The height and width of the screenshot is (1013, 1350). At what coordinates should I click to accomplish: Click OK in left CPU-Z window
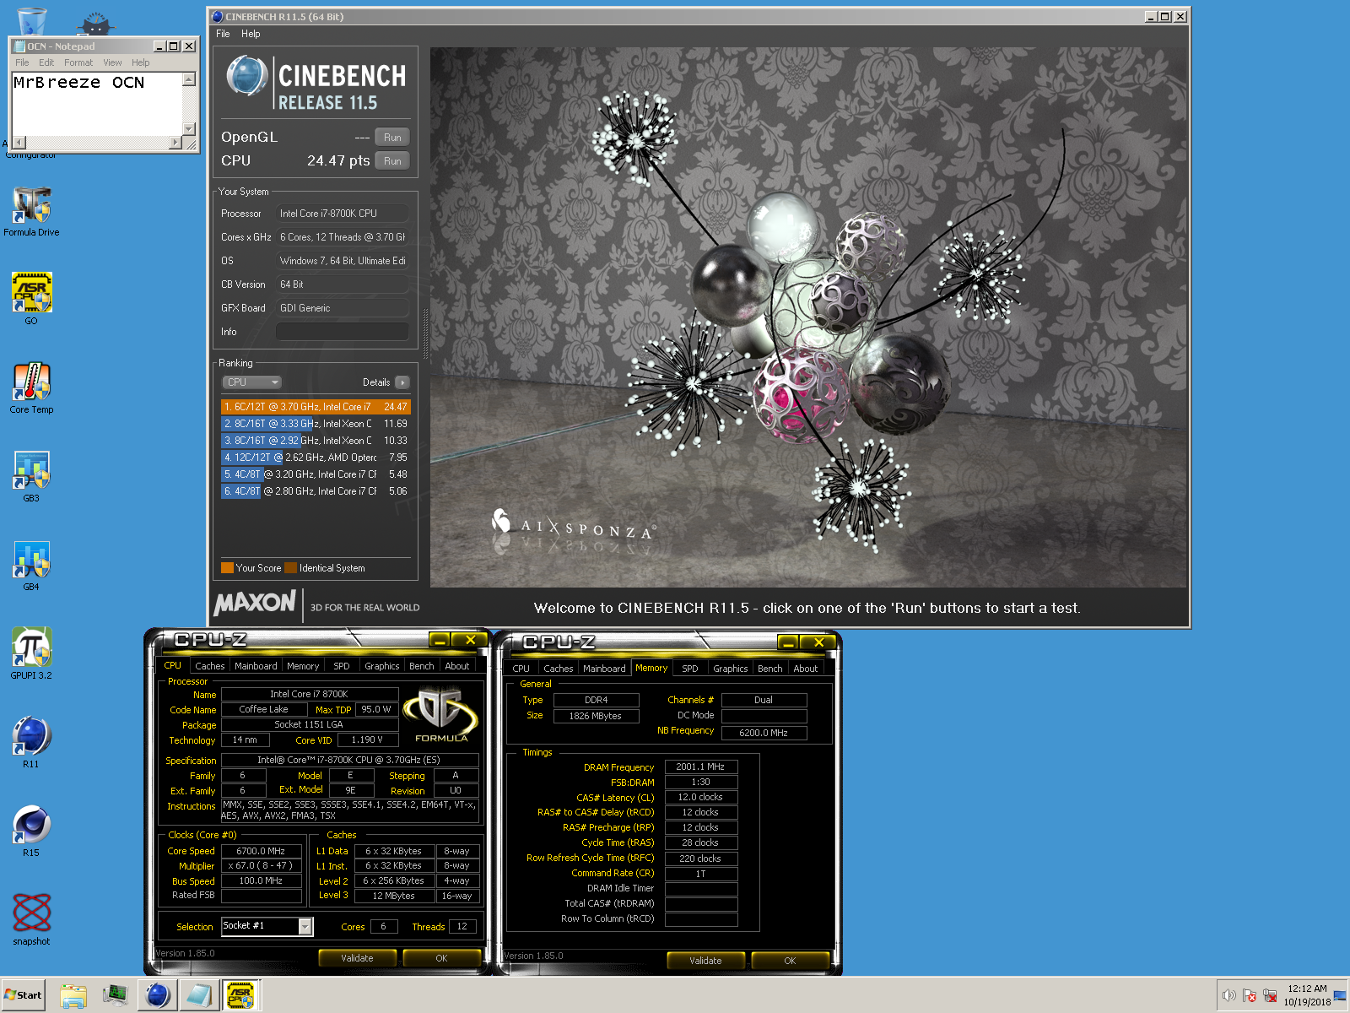point(441,958)
